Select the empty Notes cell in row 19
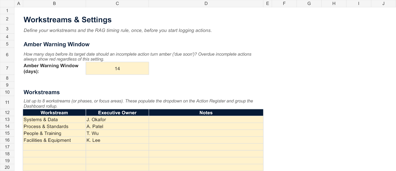 click(x=206, y=161)
